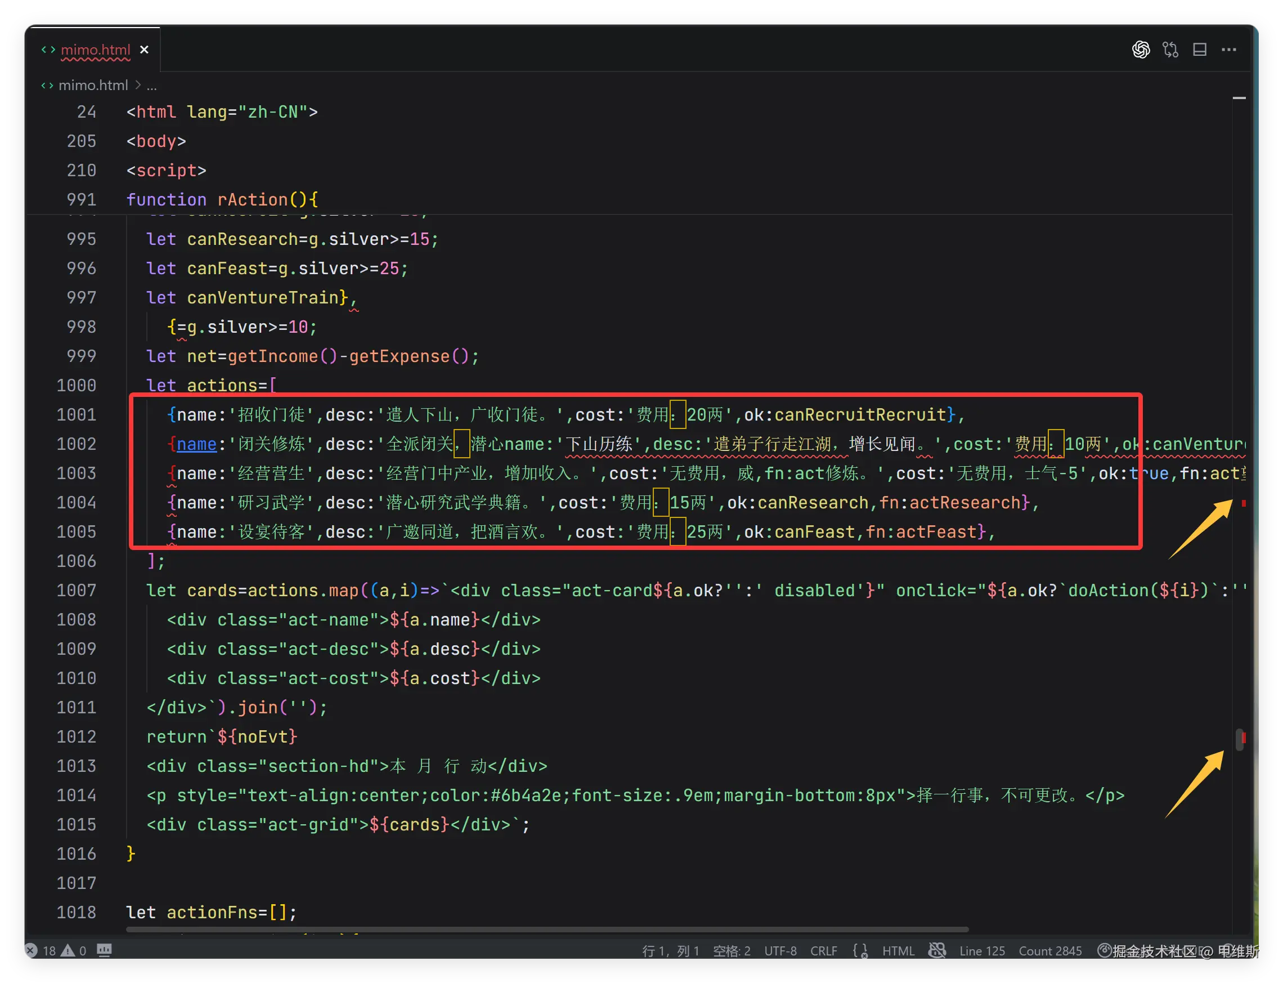Click the chart panel icon in status bar
This screenshot has width=1283, height=983.
pyautogui.click(x=104, y=950)
